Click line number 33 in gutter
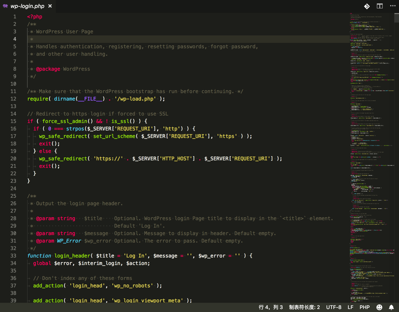 coord(13,256)
